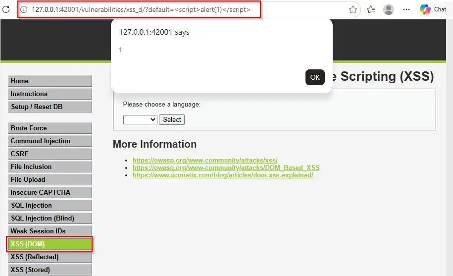This screenshot has width=453, height=276.
Task: Open the Brute Force vulnerability page
Action: tap(50, 128)
